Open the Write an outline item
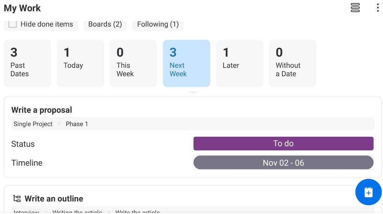This screenshot has height=214, width=383. (54, 199)
